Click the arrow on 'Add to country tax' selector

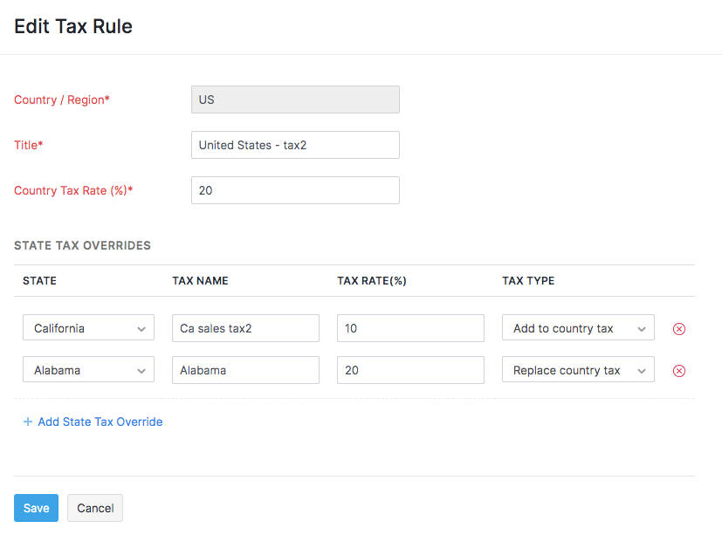coord(643,328)
